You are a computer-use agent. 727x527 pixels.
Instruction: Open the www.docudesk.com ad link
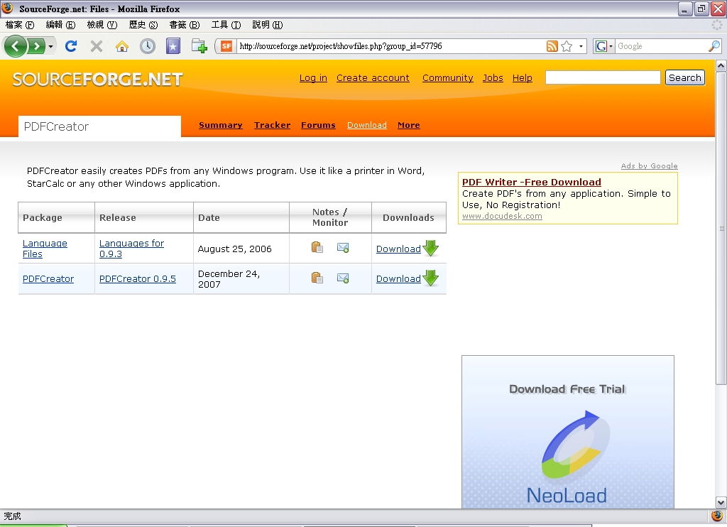click(502, 216)
